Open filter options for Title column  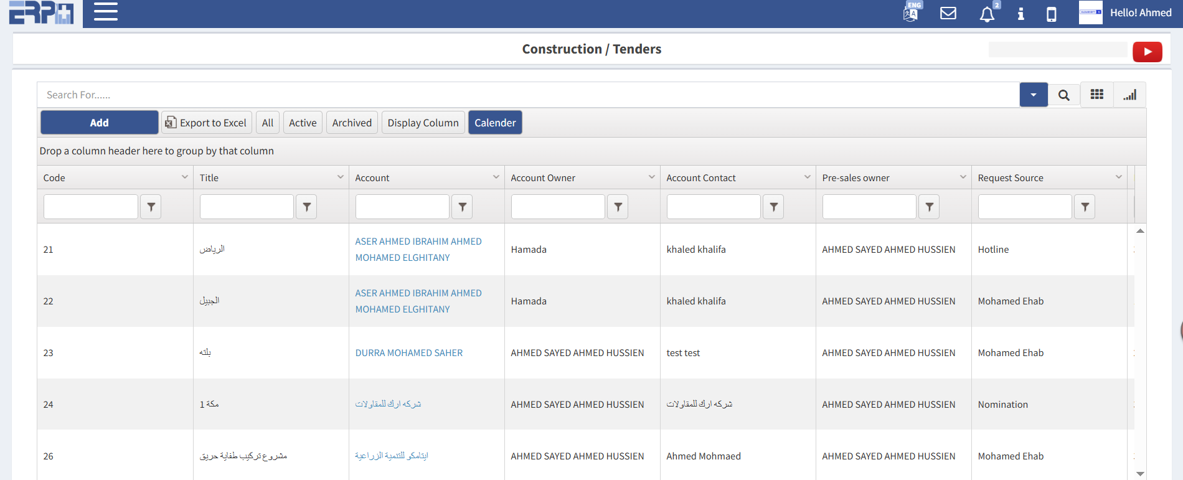pyautogui.click(x=306, y=207)
